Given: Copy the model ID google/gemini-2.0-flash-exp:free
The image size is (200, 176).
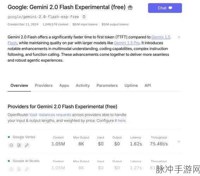Looking at the screenshot, I should point(84,17).
